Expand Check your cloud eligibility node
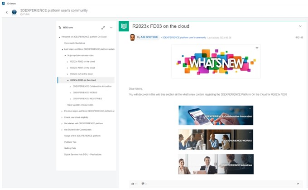Image resolution: width=308 pixels, height=190 pixels. (62, 117)
